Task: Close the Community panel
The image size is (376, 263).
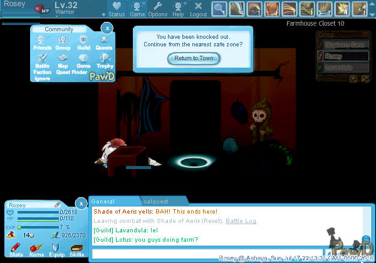Action: (107, 28)
